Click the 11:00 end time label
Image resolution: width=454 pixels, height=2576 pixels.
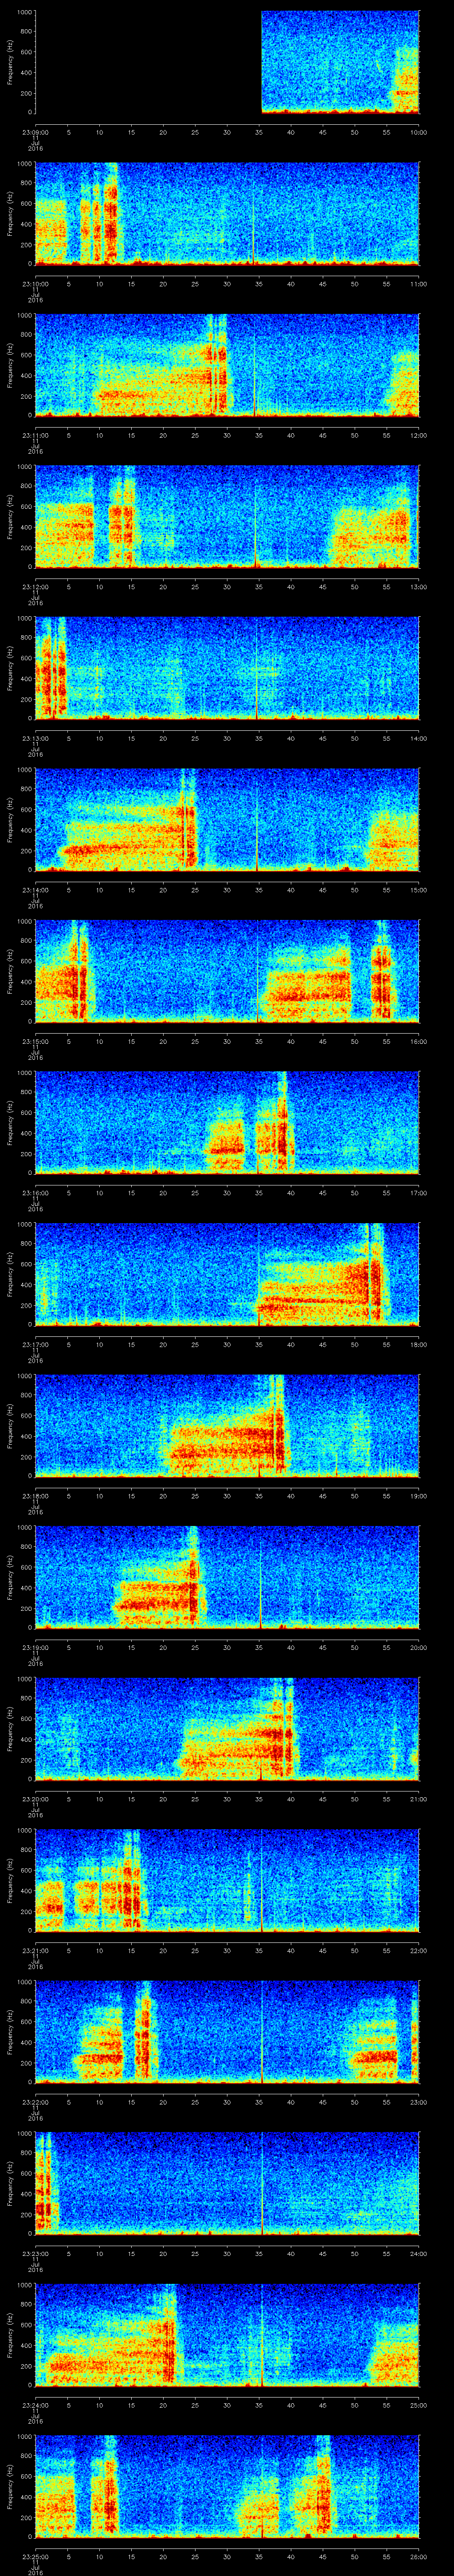point(418,284)
